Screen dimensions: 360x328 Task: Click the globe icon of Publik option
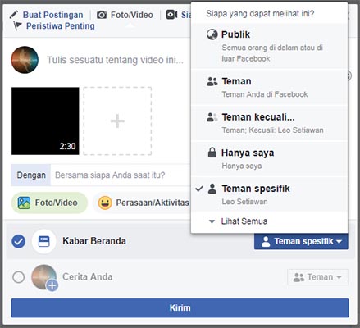[212, 34]
